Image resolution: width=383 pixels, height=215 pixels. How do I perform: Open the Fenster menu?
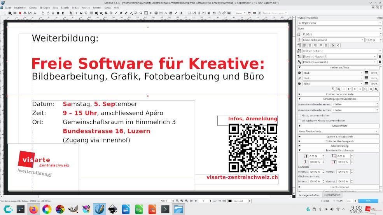coord(97,7)
